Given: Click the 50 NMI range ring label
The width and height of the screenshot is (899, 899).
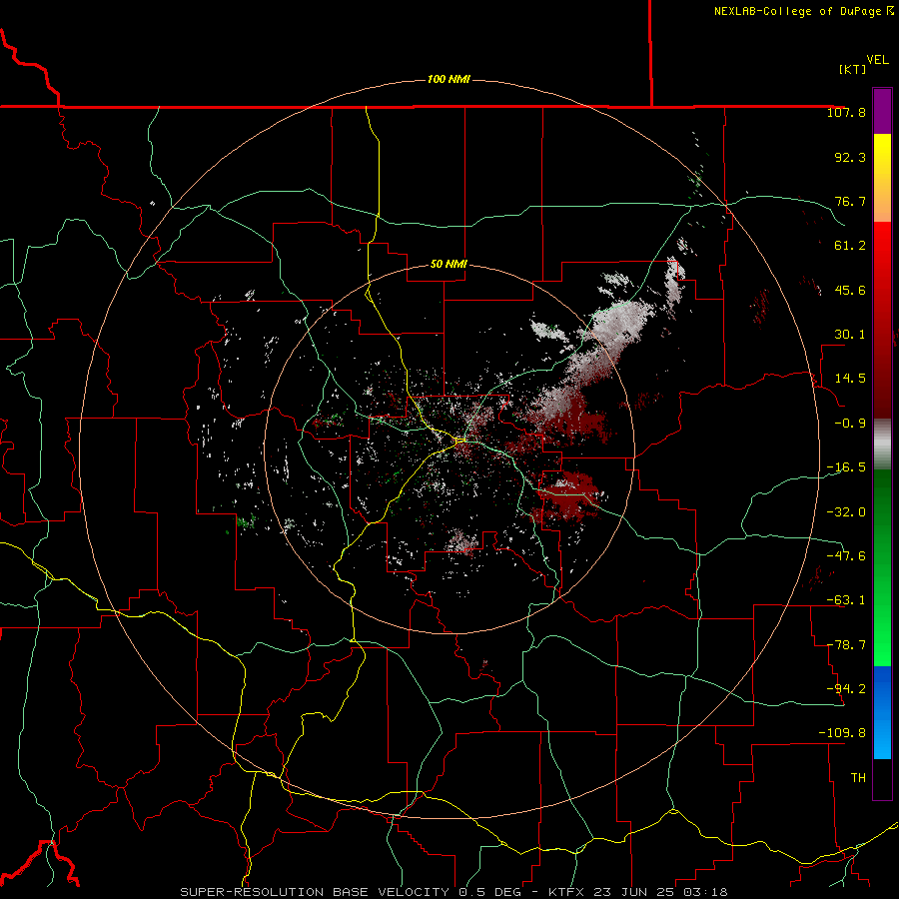Looking at the screenshot, I should click(449, 265).
